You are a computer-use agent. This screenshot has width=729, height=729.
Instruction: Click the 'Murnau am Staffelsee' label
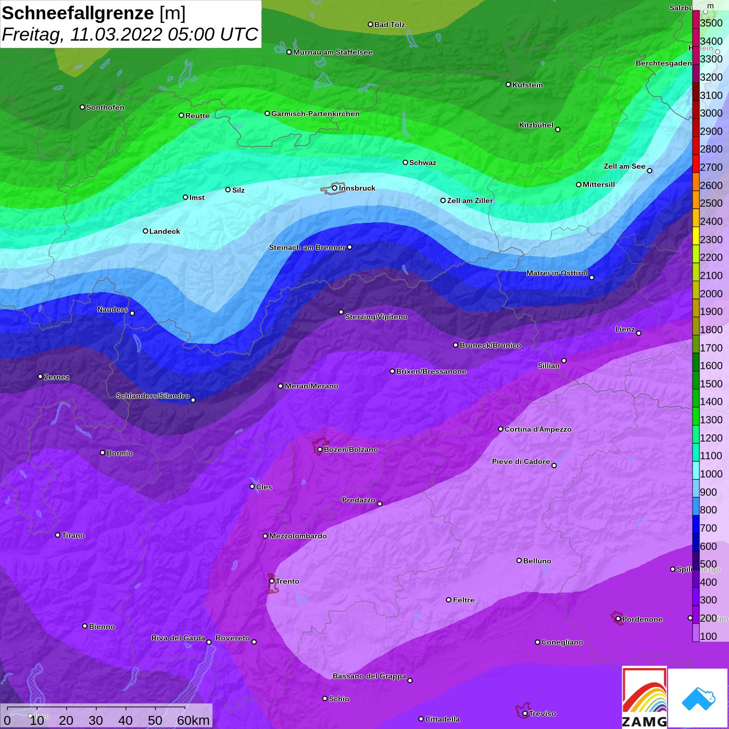click(x=333, y=52)
